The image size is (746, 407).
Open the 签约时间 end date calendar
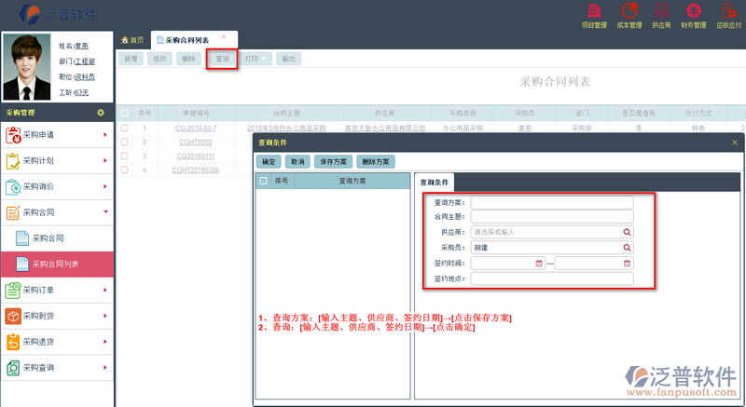pyautogui.click(x=627, y=263)
